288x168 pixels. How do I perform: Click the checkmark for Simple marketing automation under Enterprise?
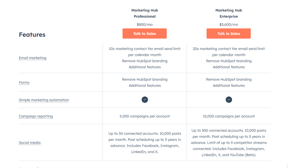coord(229,99)
